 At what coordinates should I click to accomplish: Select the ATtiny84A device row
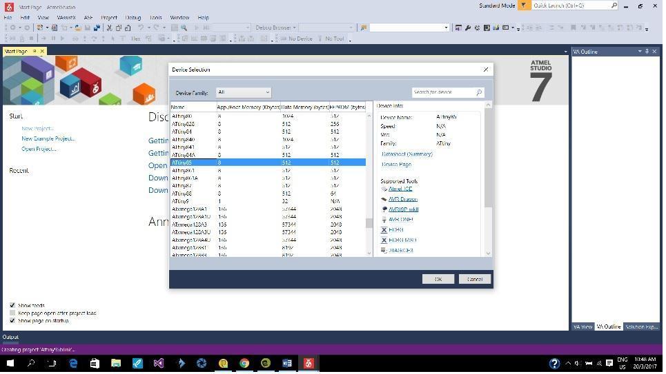[268, 155]
